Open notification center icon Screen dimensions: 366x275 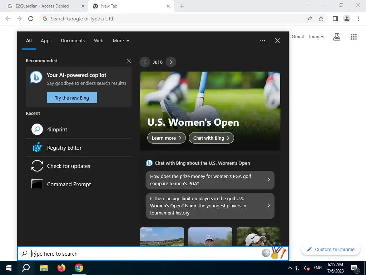click(x=355, y=268)
